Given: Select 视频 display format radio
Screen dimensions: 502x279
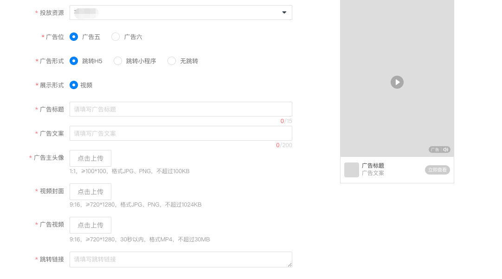Looking at the screenshot, I should click(74, 85).
